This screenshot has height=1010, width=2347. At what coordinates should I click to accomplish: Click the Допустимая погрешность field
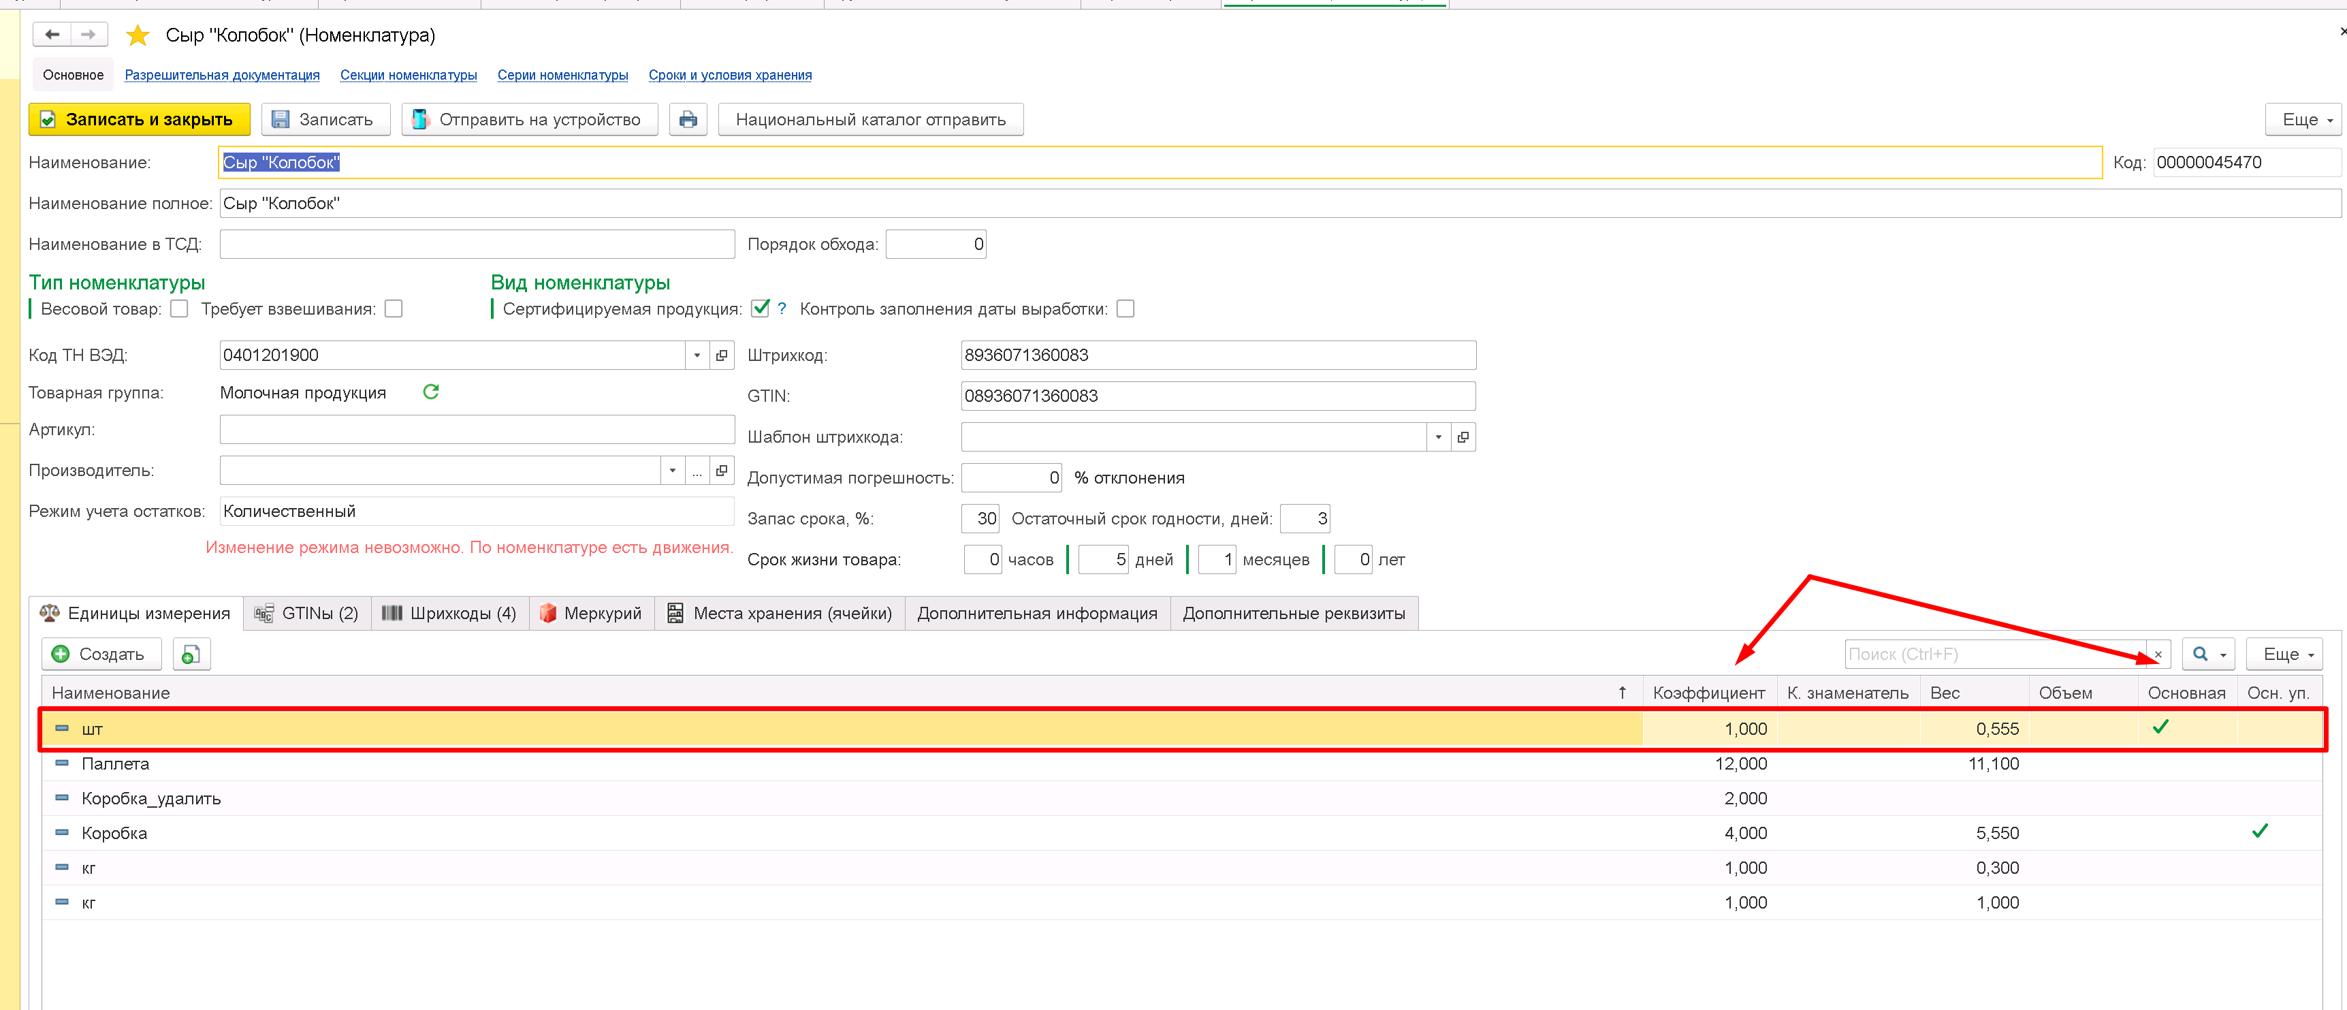coord(1011,477)
